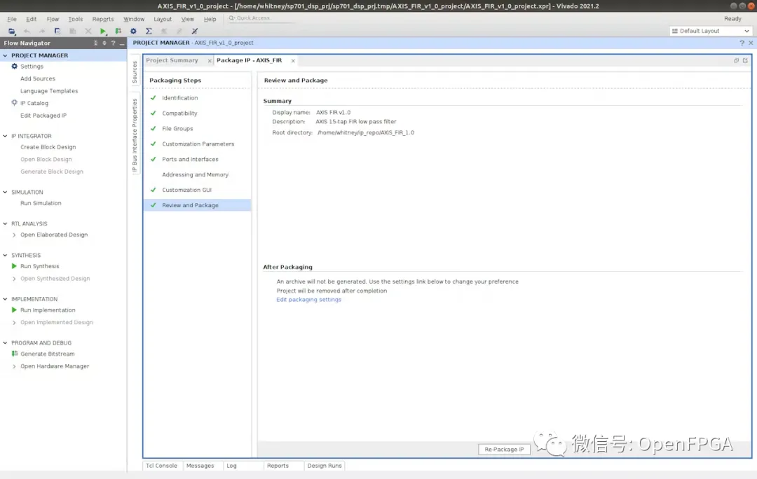The width and height of the screenshot is (757, 479).
Task: Click Create Block Design
Action: 48,147
